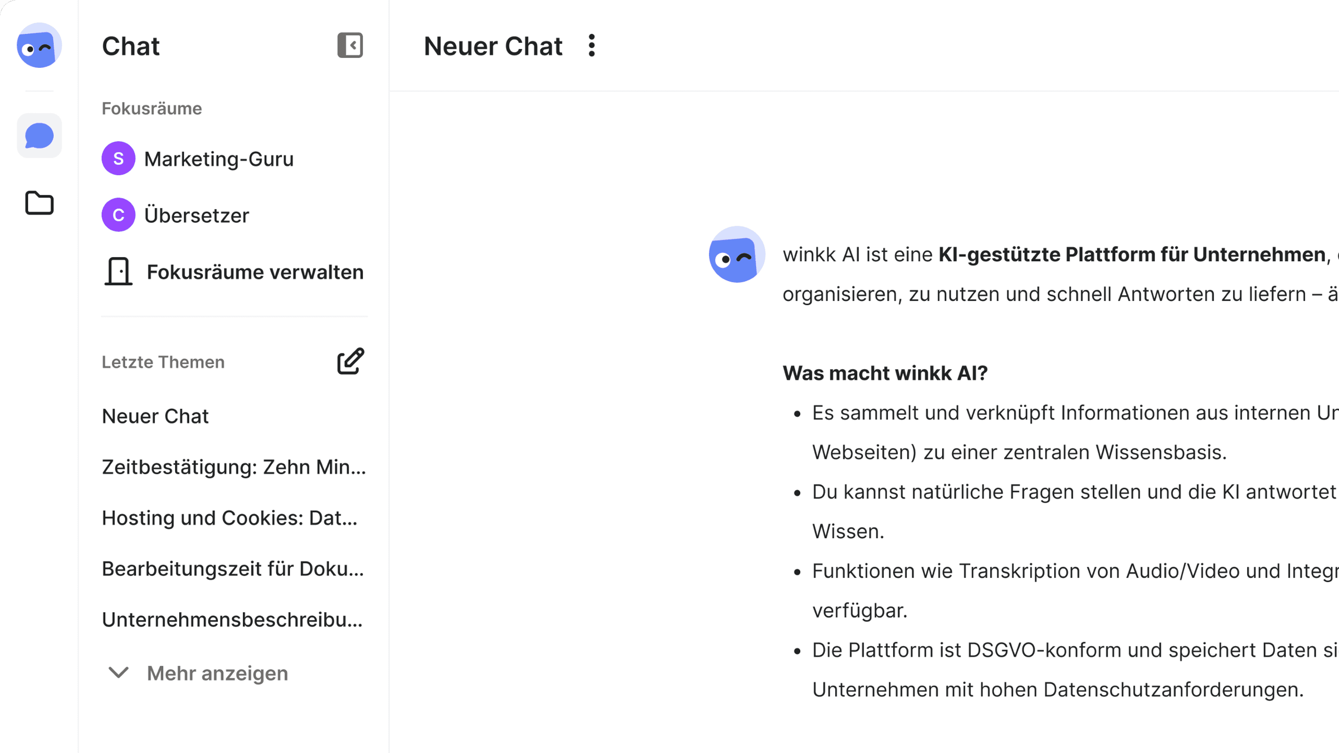Click the purple C avatar of Übersetzer
This screenshot has height=753, width=1339.
click(119, 214)
